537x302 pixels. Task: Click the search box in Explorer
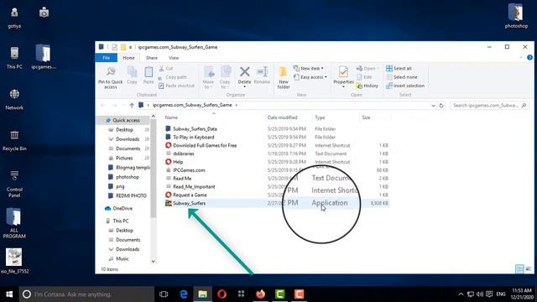point(488,106)
